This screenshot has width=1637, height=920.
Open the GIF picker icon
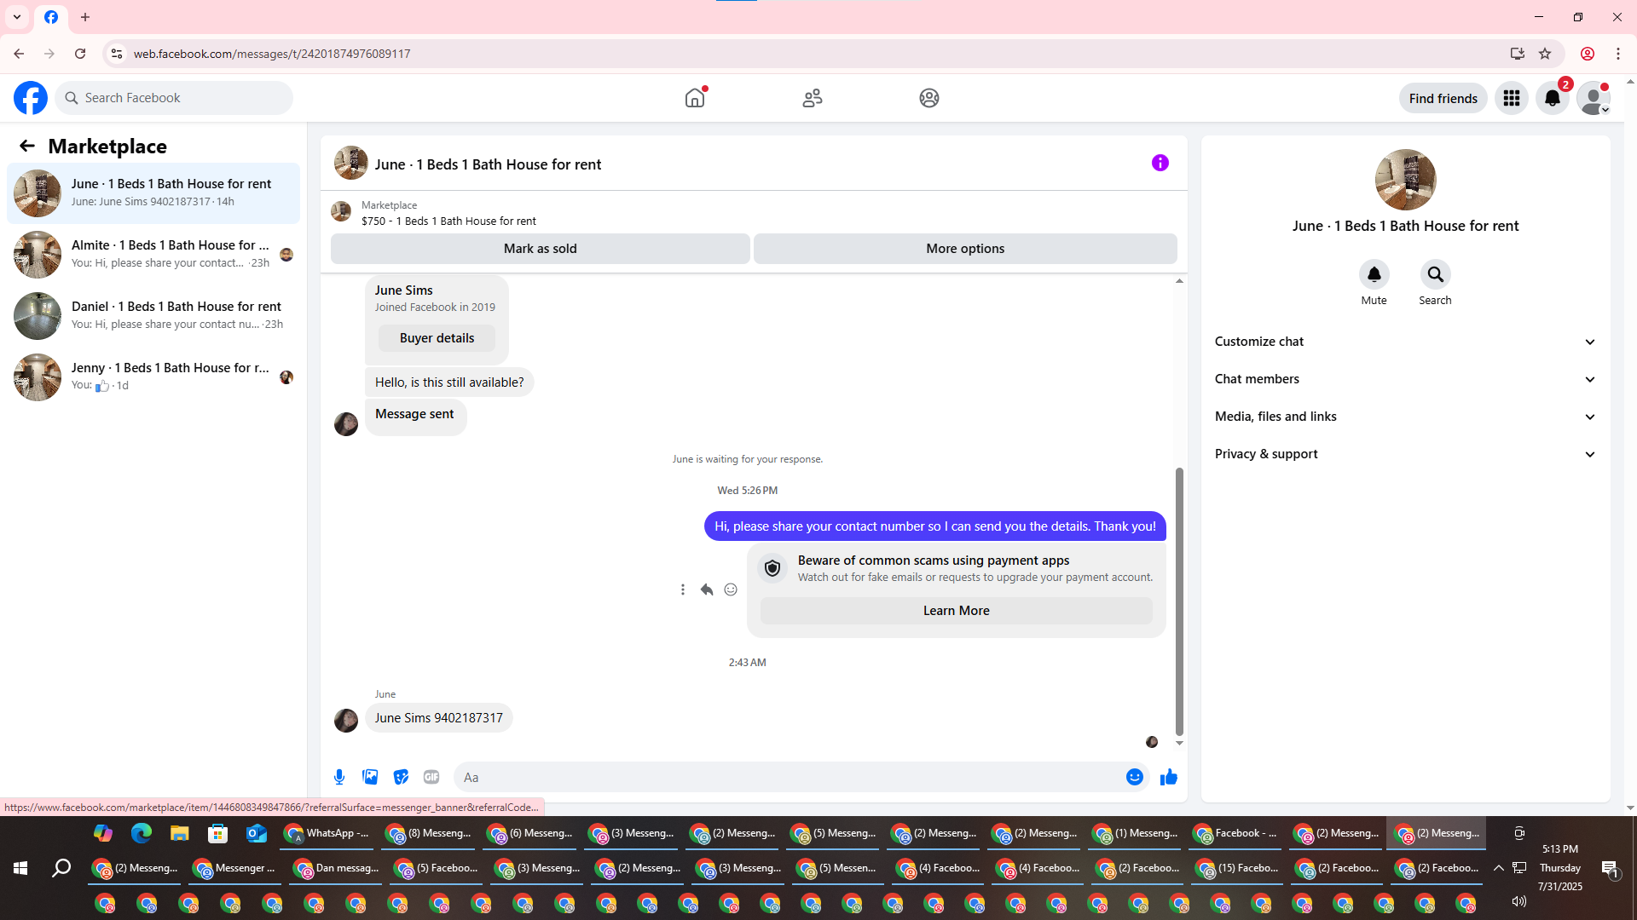pos(431,777)
